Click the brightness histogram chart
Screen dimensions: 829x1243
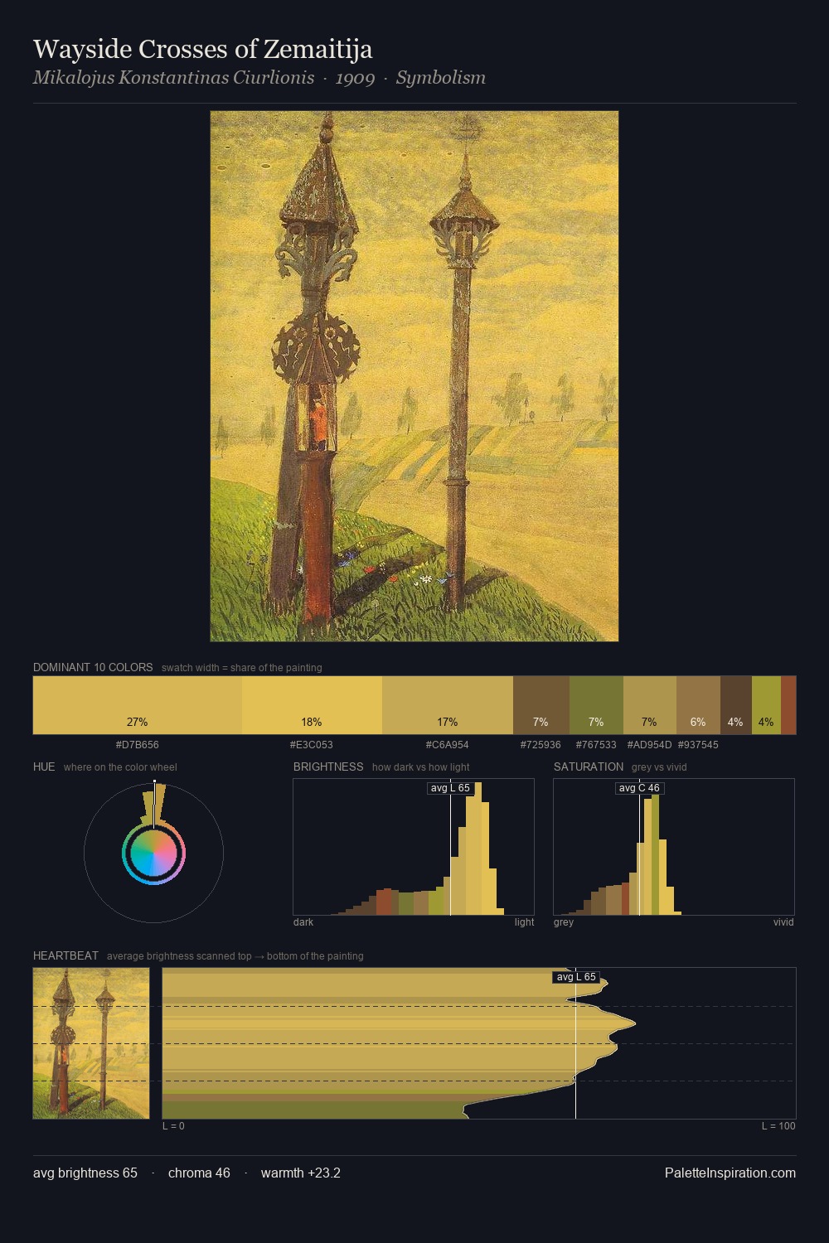[414, 847]
